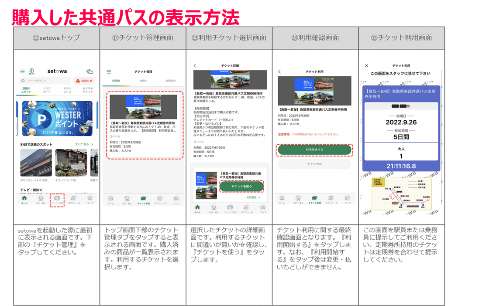Tap the キャンセル button
The height and width of the screenshot is (306, 503).
(314, 164)
